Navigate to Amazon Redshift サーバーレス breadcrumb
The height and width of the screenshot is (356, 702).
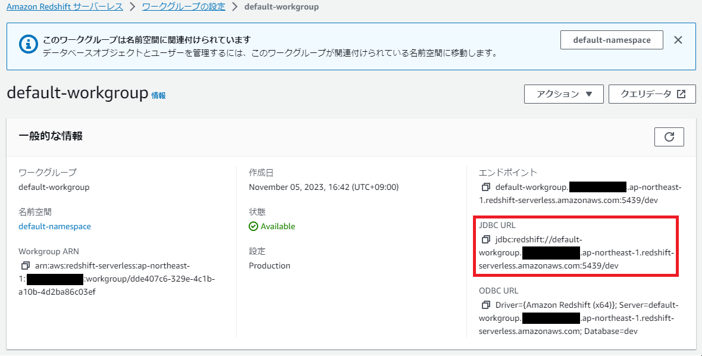pos(64,7)
